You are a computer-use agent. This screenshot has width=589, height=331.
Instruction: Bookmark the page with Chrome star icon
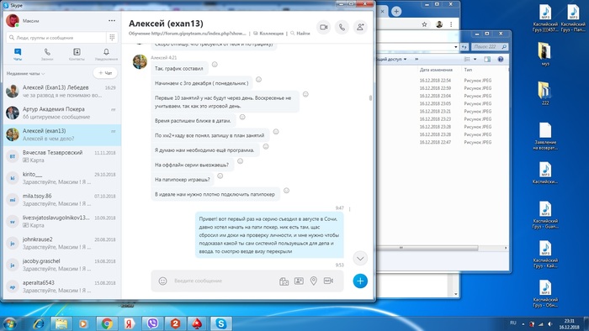[424, 24]
